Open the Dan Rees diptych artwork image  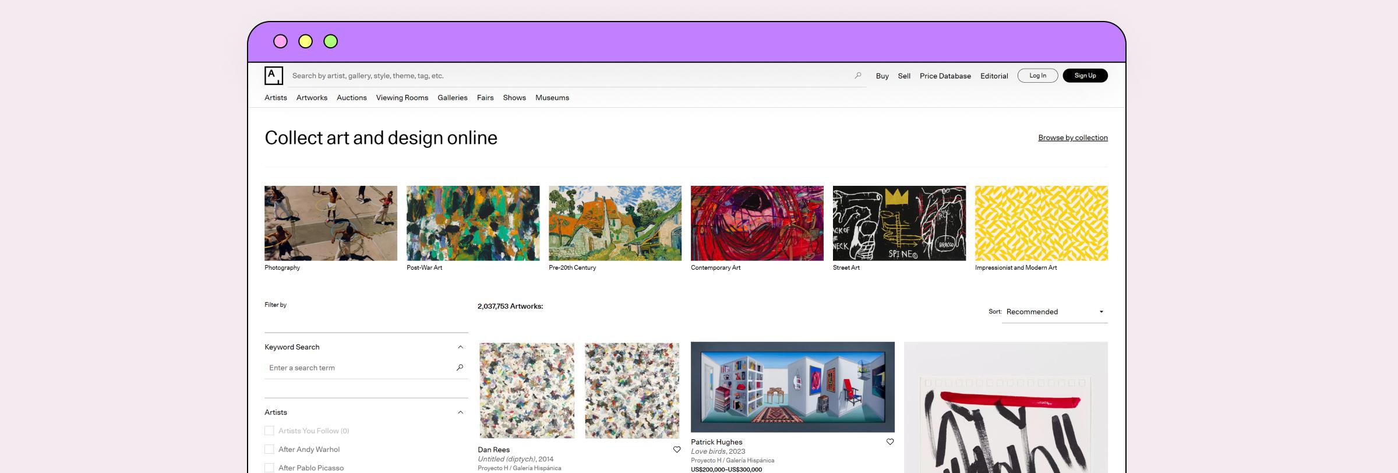[580, 390]
